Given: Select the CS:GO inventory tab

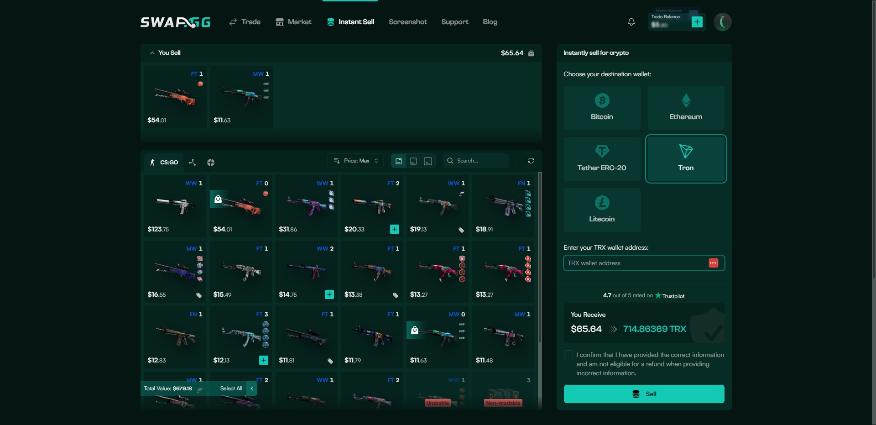Looking at the screenshot, I should pos(164,162).
